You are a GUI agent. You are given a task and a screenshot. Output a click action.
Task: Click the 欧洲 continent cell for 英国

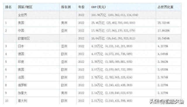tap(64, 70)
